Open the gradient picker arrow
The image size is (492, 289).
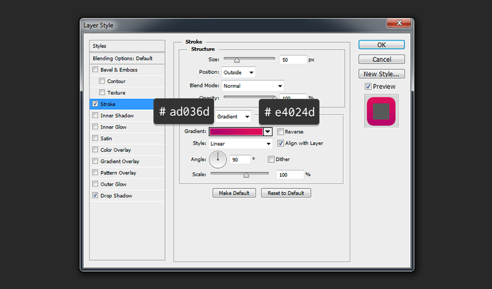tap(268, 132)
